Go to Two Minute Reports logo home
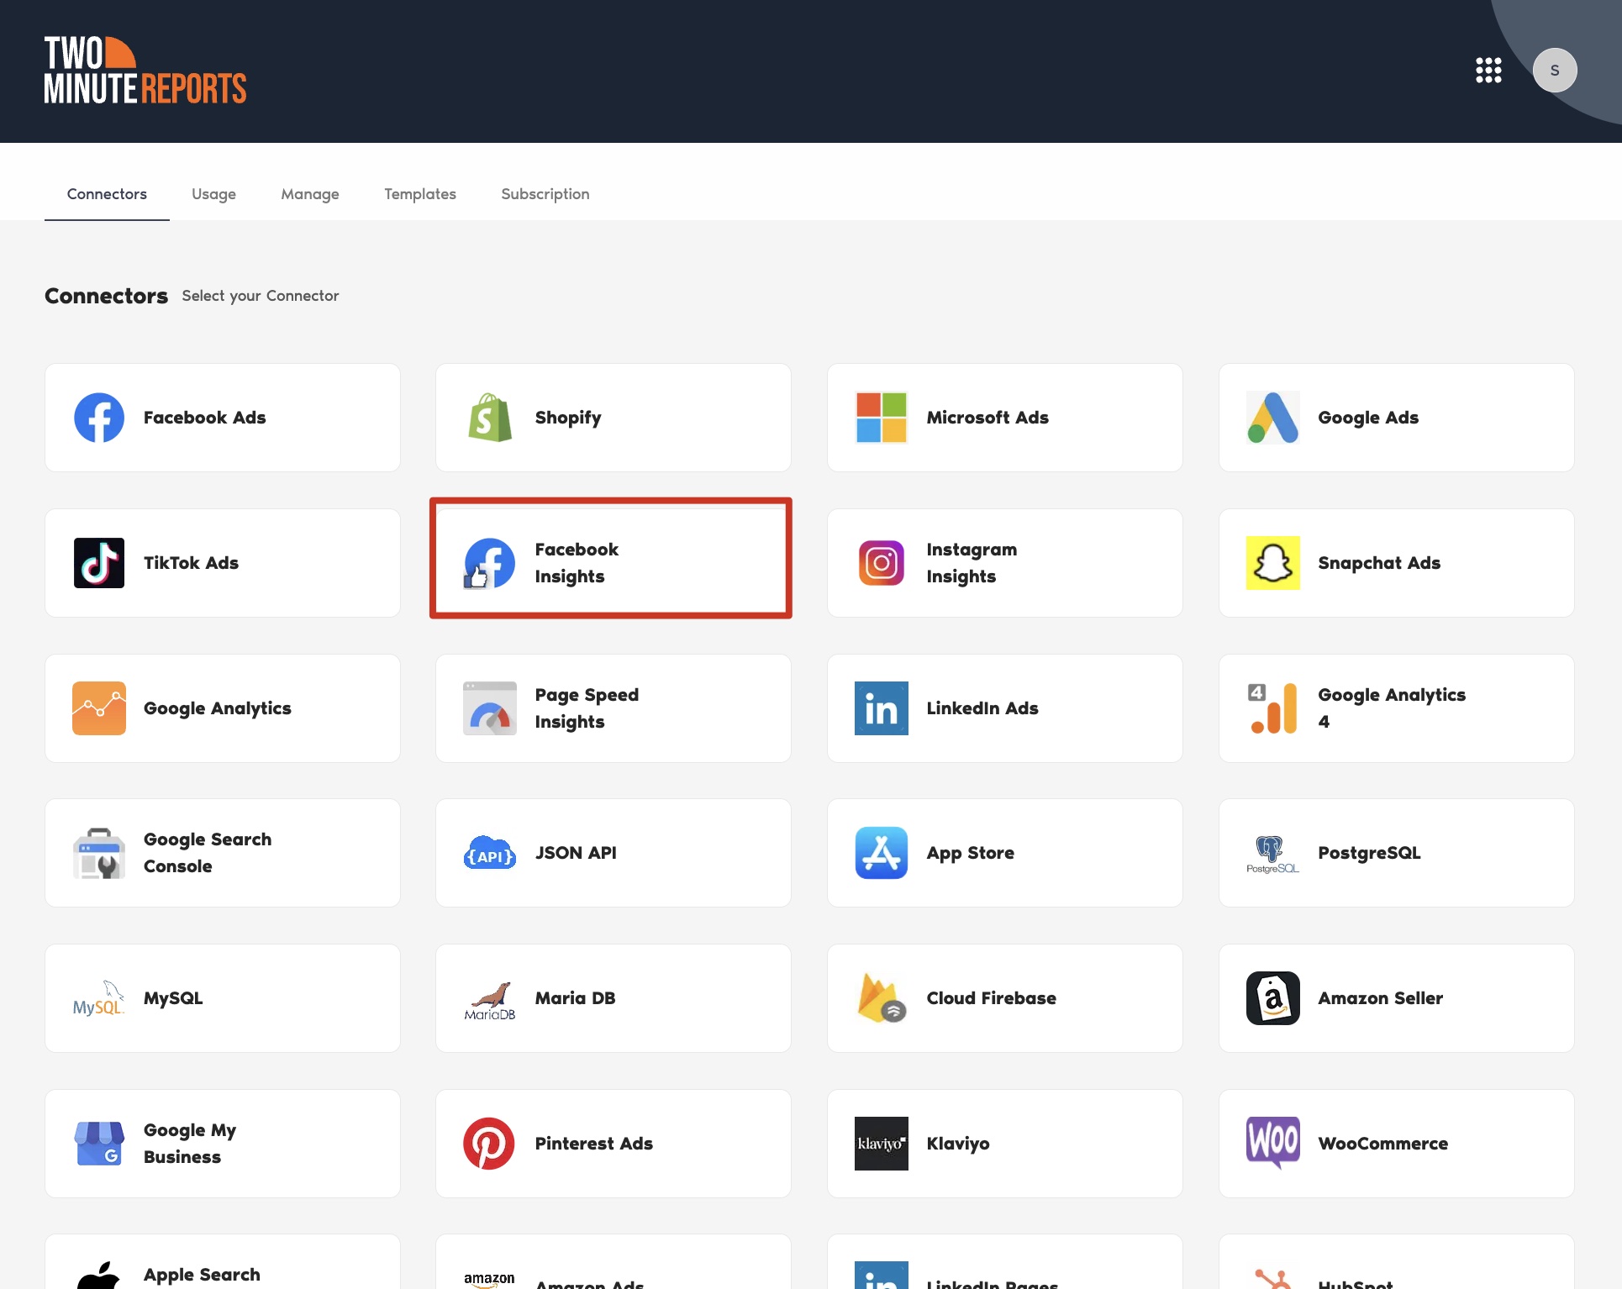The width and height of the screenshot is (1622, 1289). [x=145, y=71]
